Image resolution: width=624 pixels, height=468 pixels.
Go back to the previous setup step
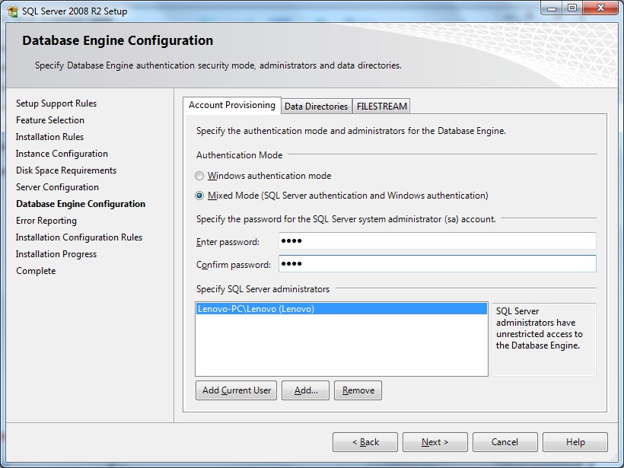[x=365, y=442]
